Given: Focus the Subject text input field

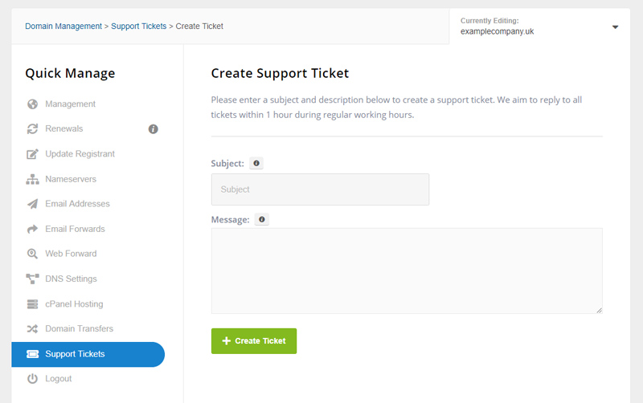Looking at the screenshot, I should pos(320,189).
